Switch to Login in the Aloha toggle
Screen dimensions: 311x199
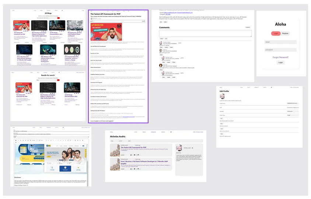coord(276,33)
